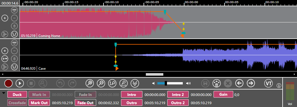Zoom in with the magnifier plus icon

(90, 83)
